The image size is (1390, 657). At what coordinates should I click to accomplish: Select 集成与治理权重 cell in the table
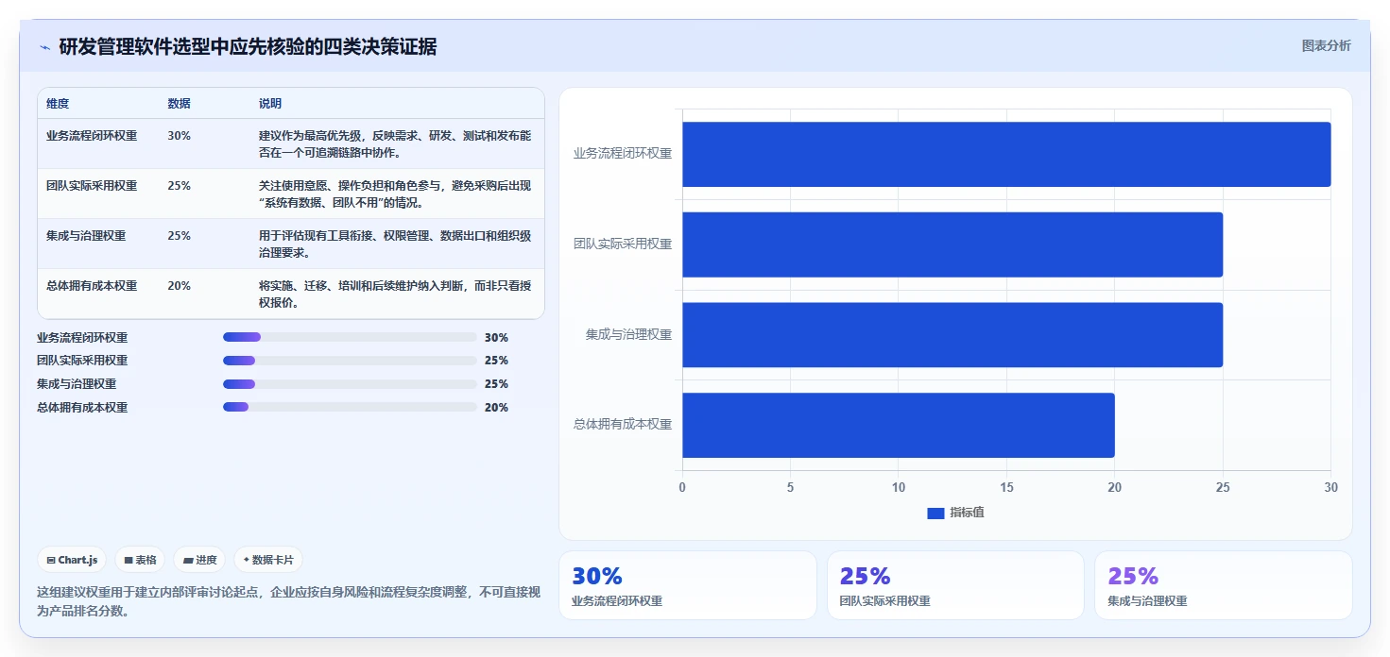pos(86,236)
